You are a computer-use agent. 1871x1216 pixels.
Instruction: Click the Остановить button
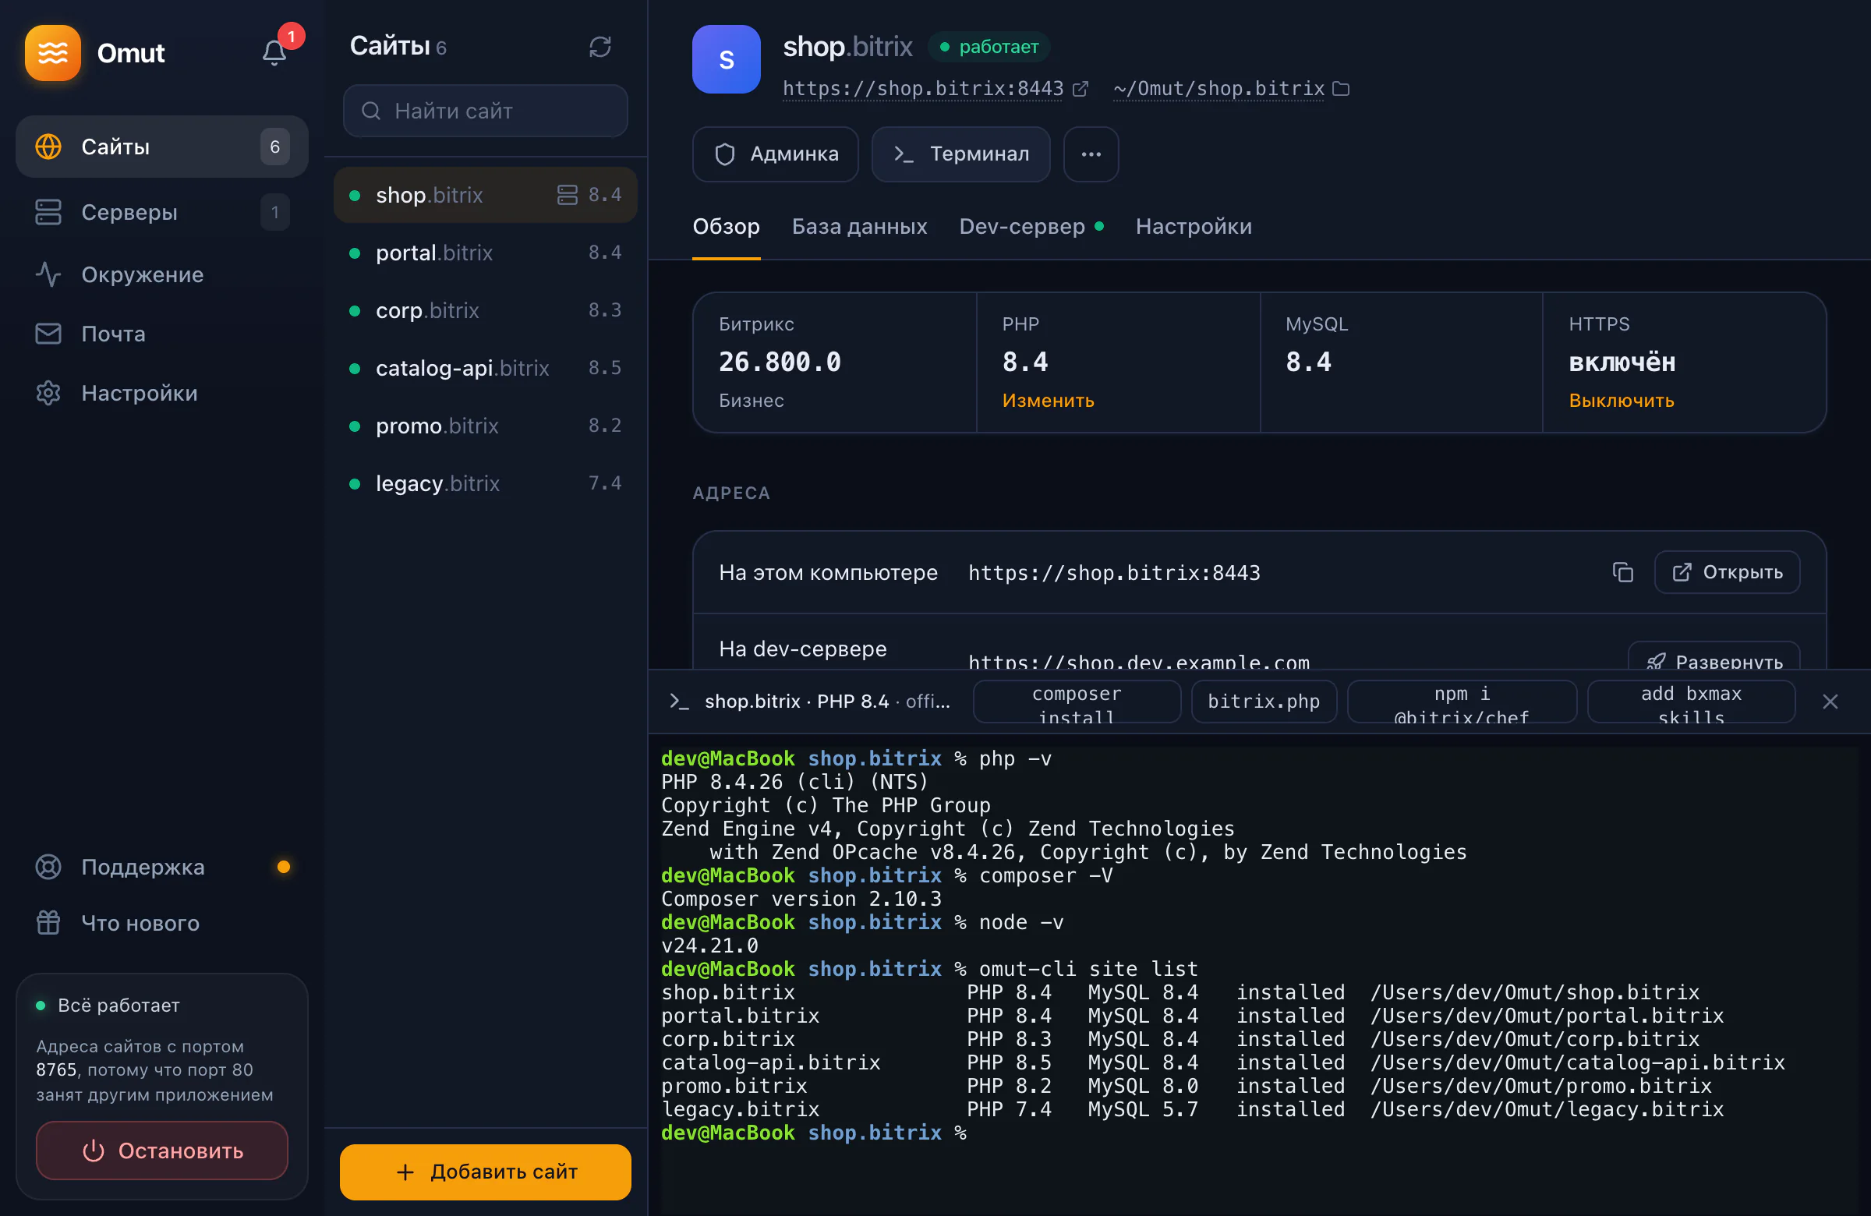(162, 1150)
